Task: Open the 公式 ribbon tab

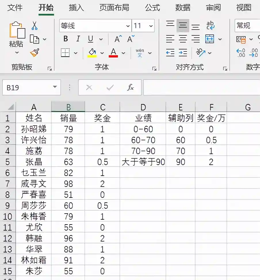Action: click(152, 7)
